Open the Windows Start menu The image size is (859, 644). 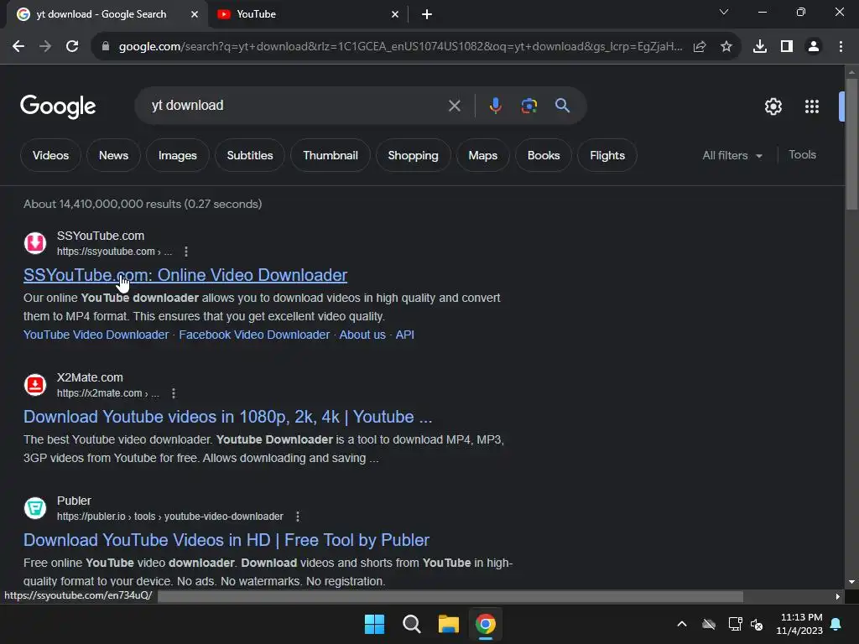pyautogui.click(x=374, y=624)
